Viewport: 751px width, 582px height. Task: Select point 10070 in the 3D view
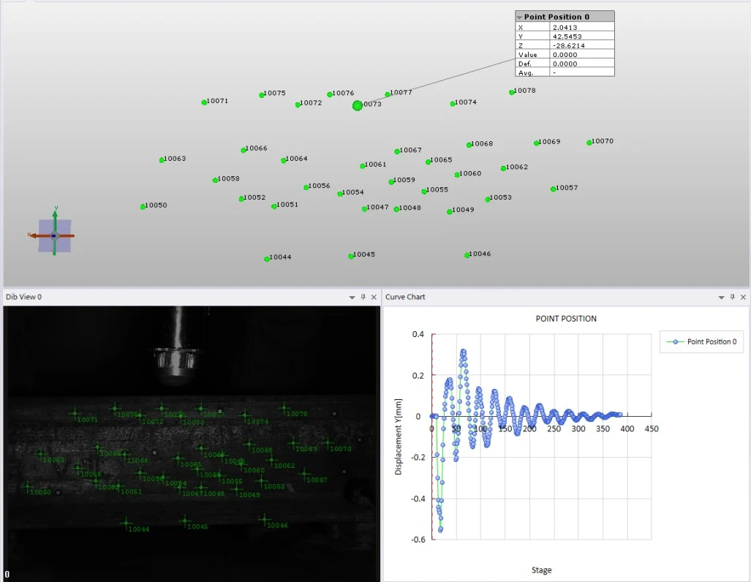click(x=589, y=143)
